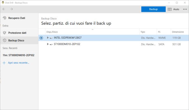Sort by FS column header
Viewport: 189px width, 110px height.
(x=159, y=32)
